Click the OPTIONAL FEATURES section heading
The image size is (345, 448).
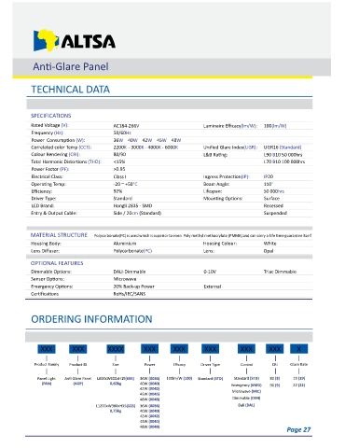(57, 263)
